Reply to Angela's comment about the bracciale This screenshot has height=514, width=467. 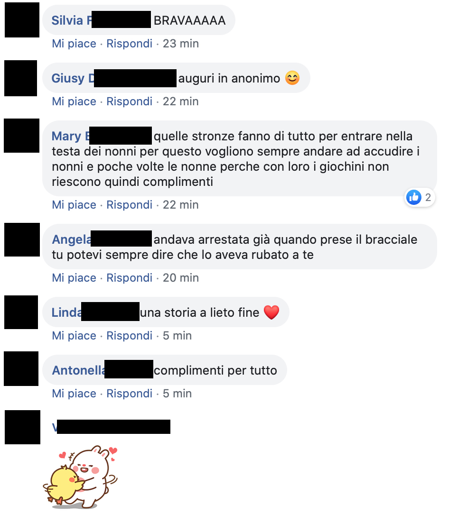(129, 278)
